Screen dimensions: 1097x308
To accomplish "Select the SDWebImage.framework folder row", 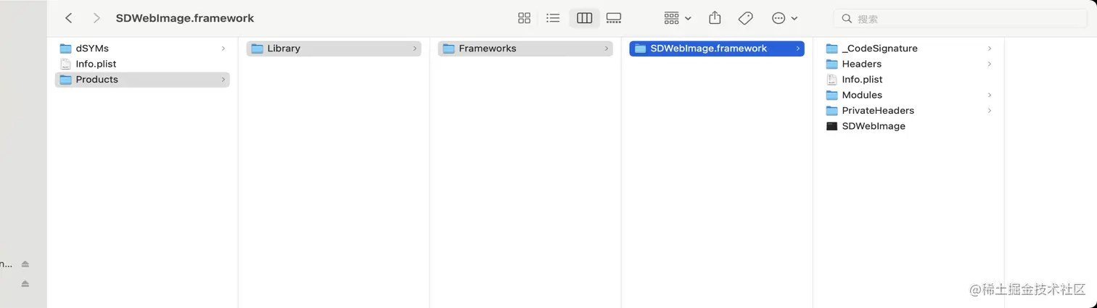I will (x=717, y=49).
